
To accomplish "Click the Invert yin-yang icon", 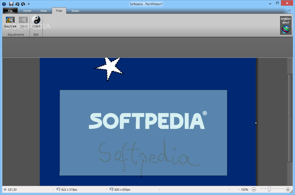I will click(x=36, y=19).
